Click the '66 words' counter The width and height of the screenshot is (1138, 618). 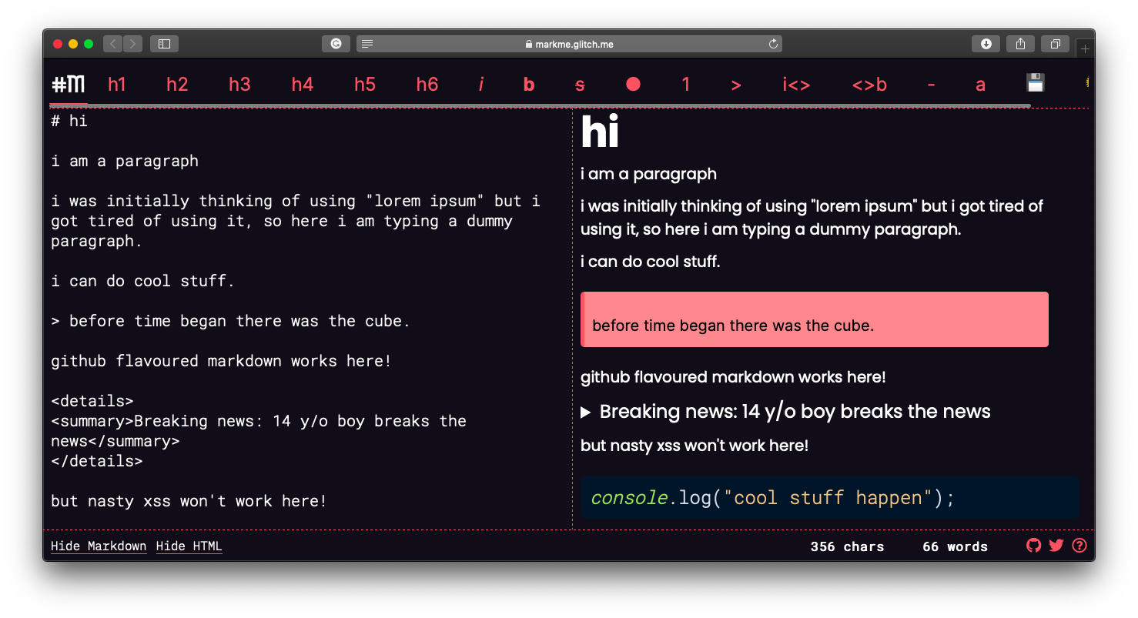click(x=955, y=546)
